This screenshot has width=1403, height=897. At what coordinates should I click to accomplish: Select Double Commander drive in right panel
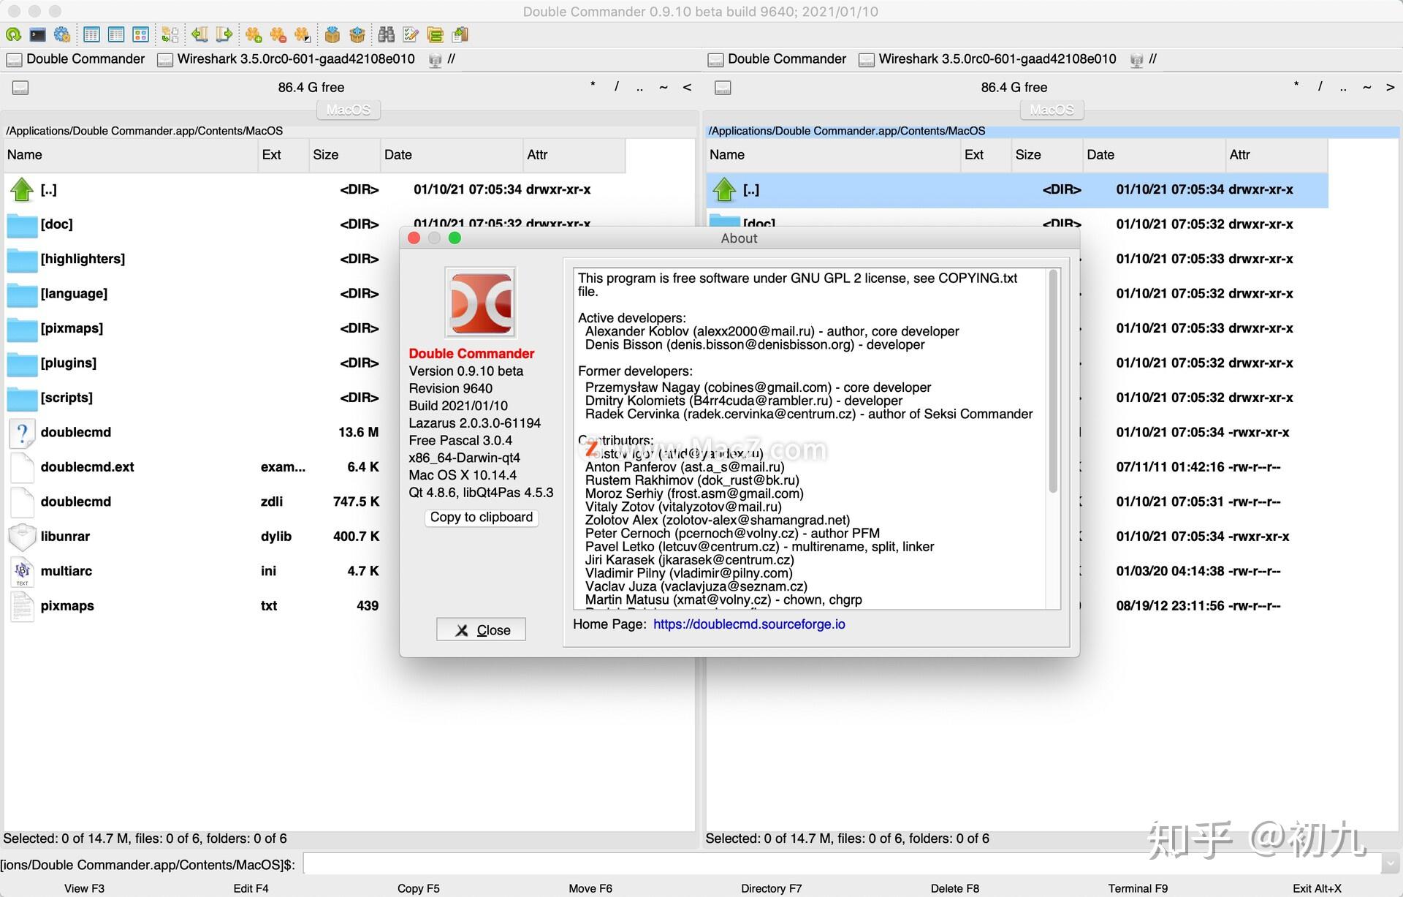777,59
